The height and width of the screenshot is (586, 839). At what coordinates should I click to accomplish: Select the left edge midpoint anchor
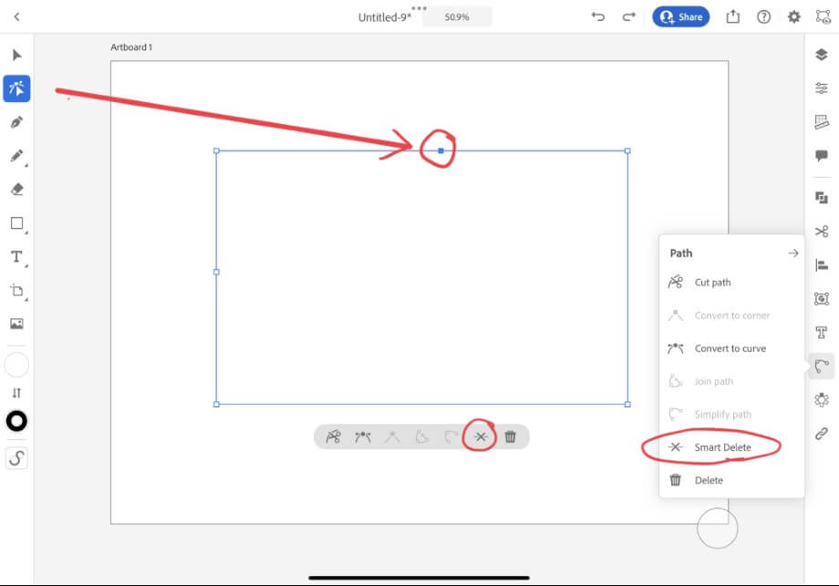click(216, 272)
